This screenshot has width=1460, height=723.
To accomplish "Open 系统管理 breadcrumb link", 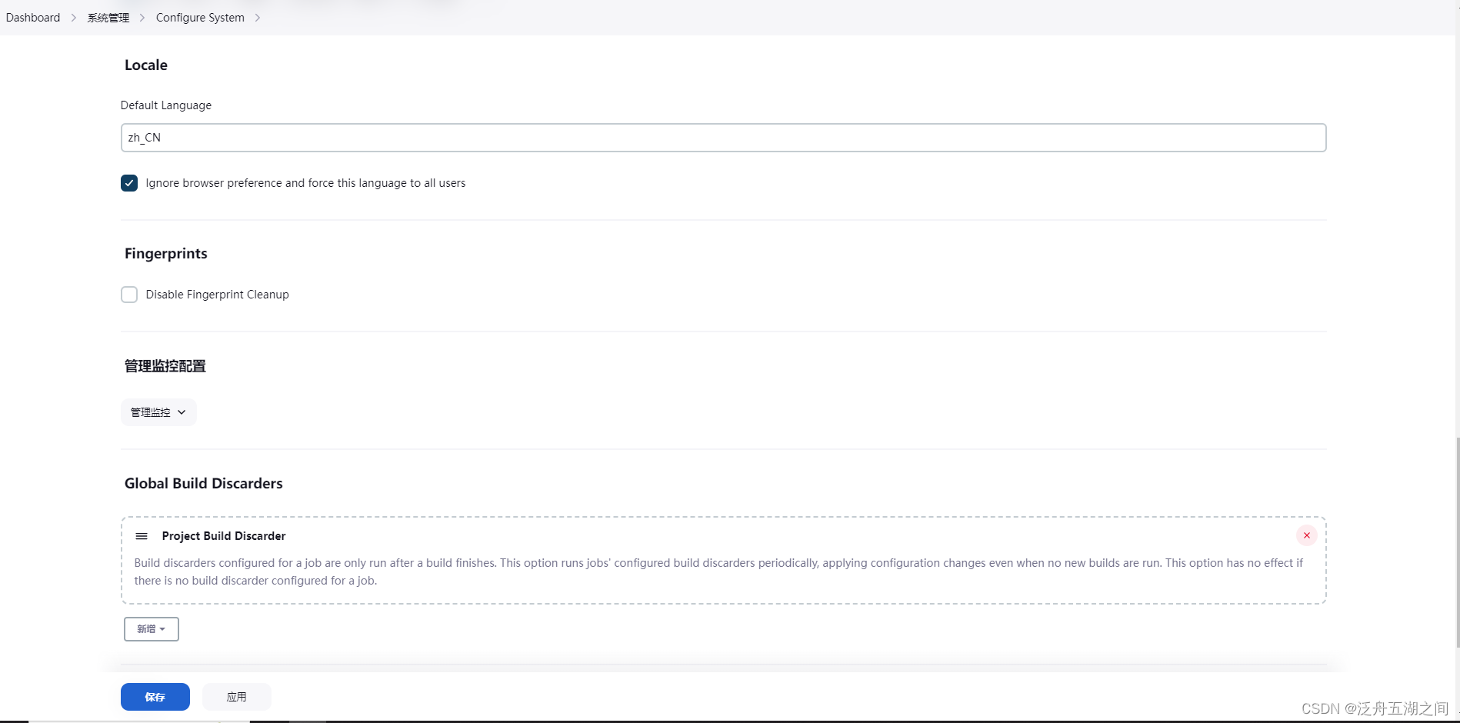I will [108, 18].
